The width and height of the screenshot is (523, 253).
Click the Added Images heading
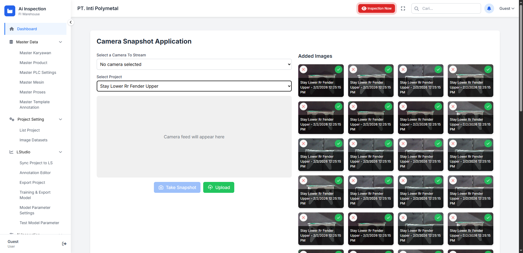pyautogui.click(x=315, y=56)
